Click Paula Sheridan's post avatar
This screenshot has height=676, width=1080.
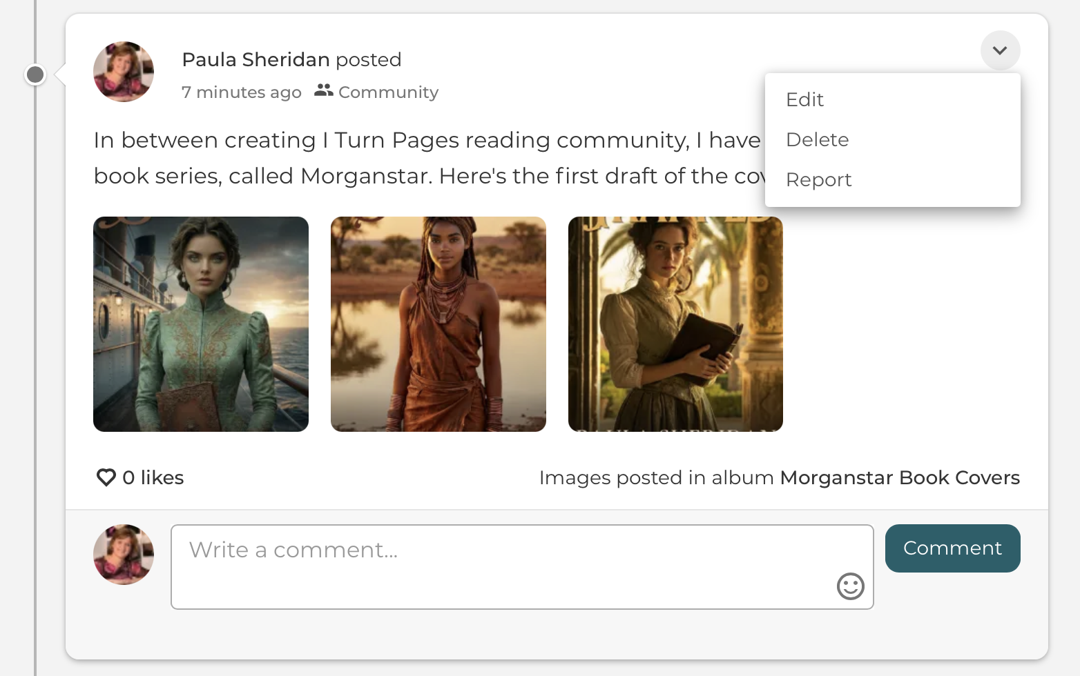click(x=124, y=72)
